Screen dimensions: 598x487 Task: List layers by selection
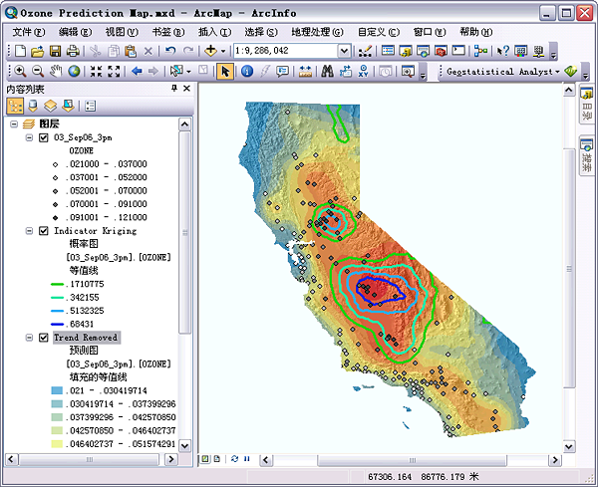[x=68, y=106]
